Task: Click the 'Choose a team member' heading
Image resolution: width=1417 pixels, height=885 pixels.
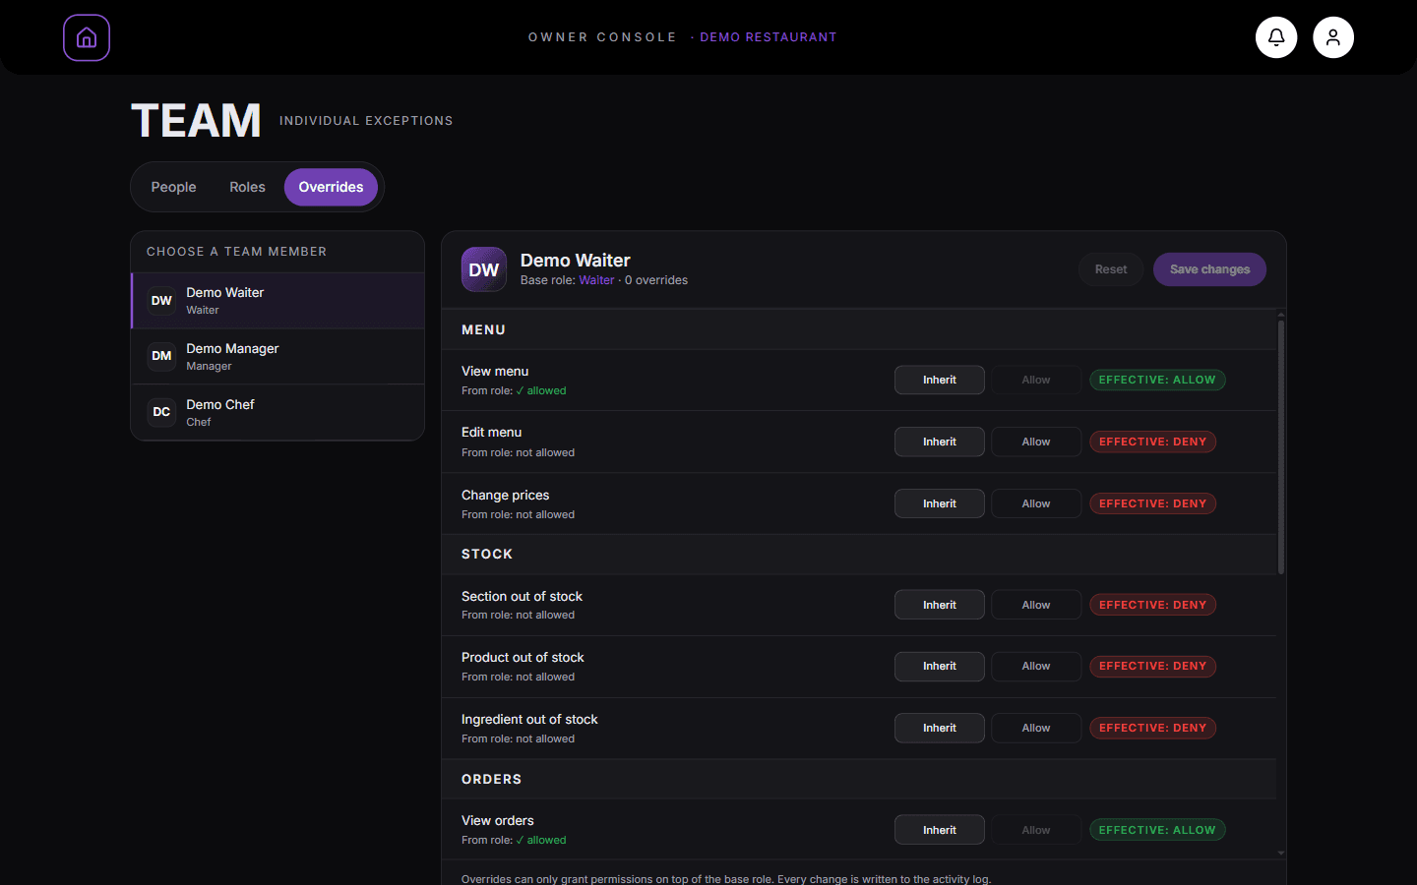Action: (236, 252)
